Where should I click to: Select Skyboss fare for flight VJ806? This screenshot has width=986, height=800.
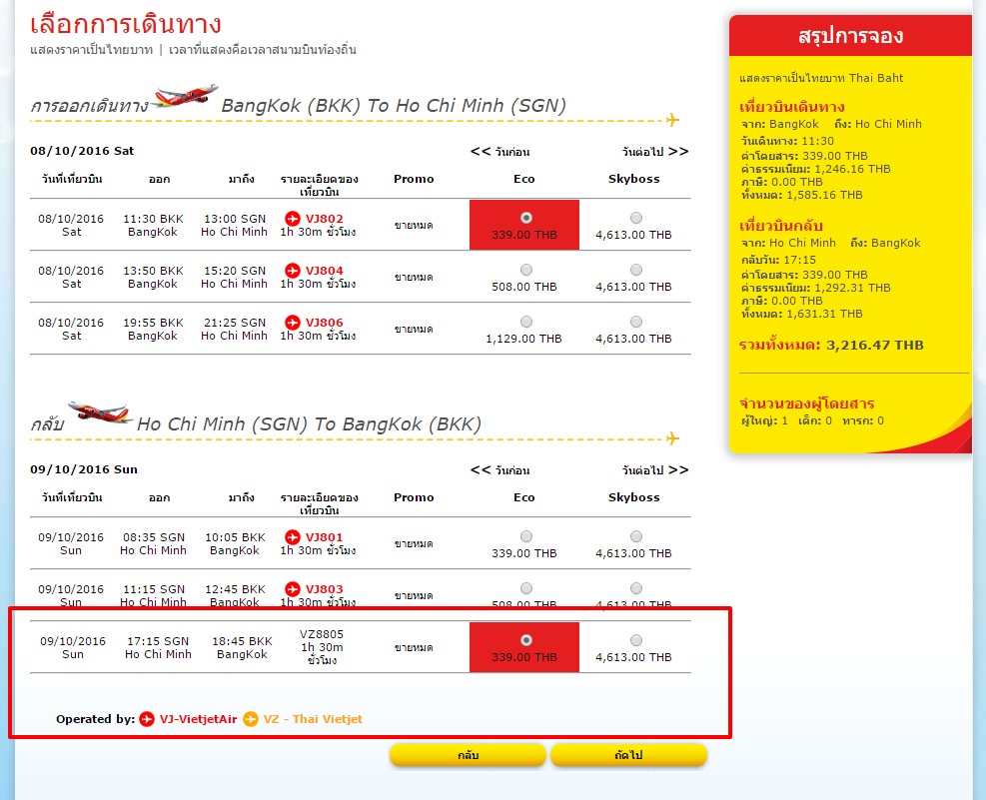(636, 322)
